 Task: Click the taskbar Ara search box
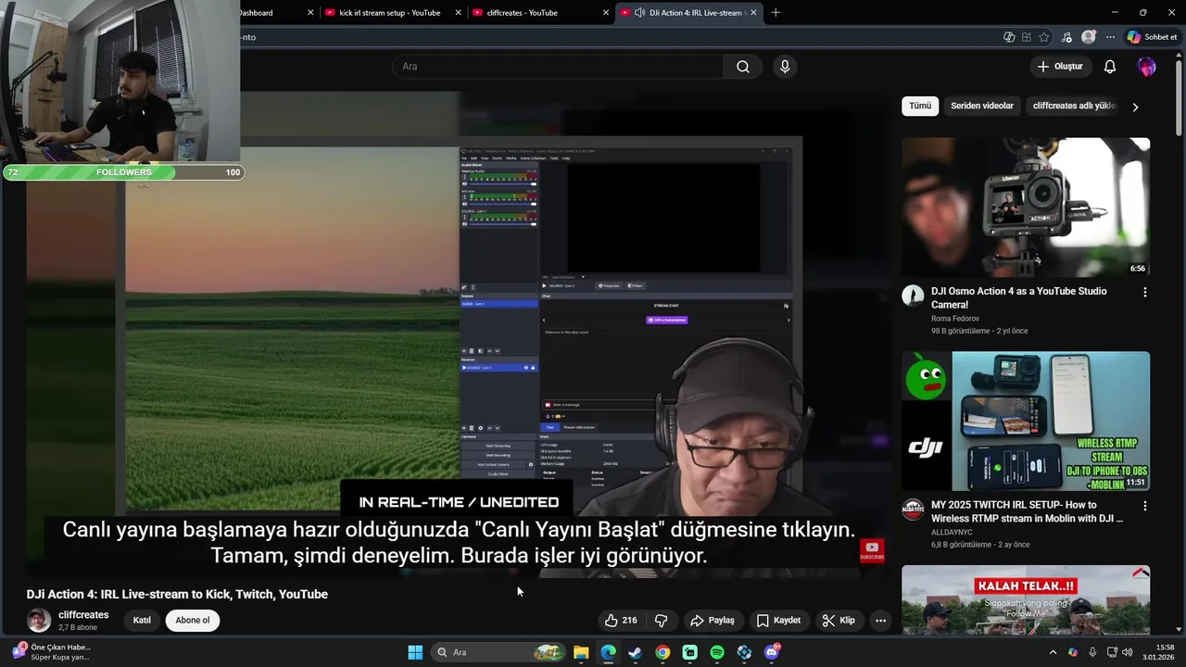pyautogui.click(x=500, y=652)
